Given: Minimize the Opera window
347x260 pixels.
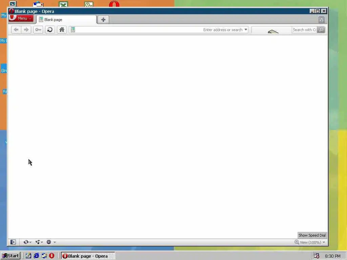Looking at the screenshot, I should [x=312, y=11].
